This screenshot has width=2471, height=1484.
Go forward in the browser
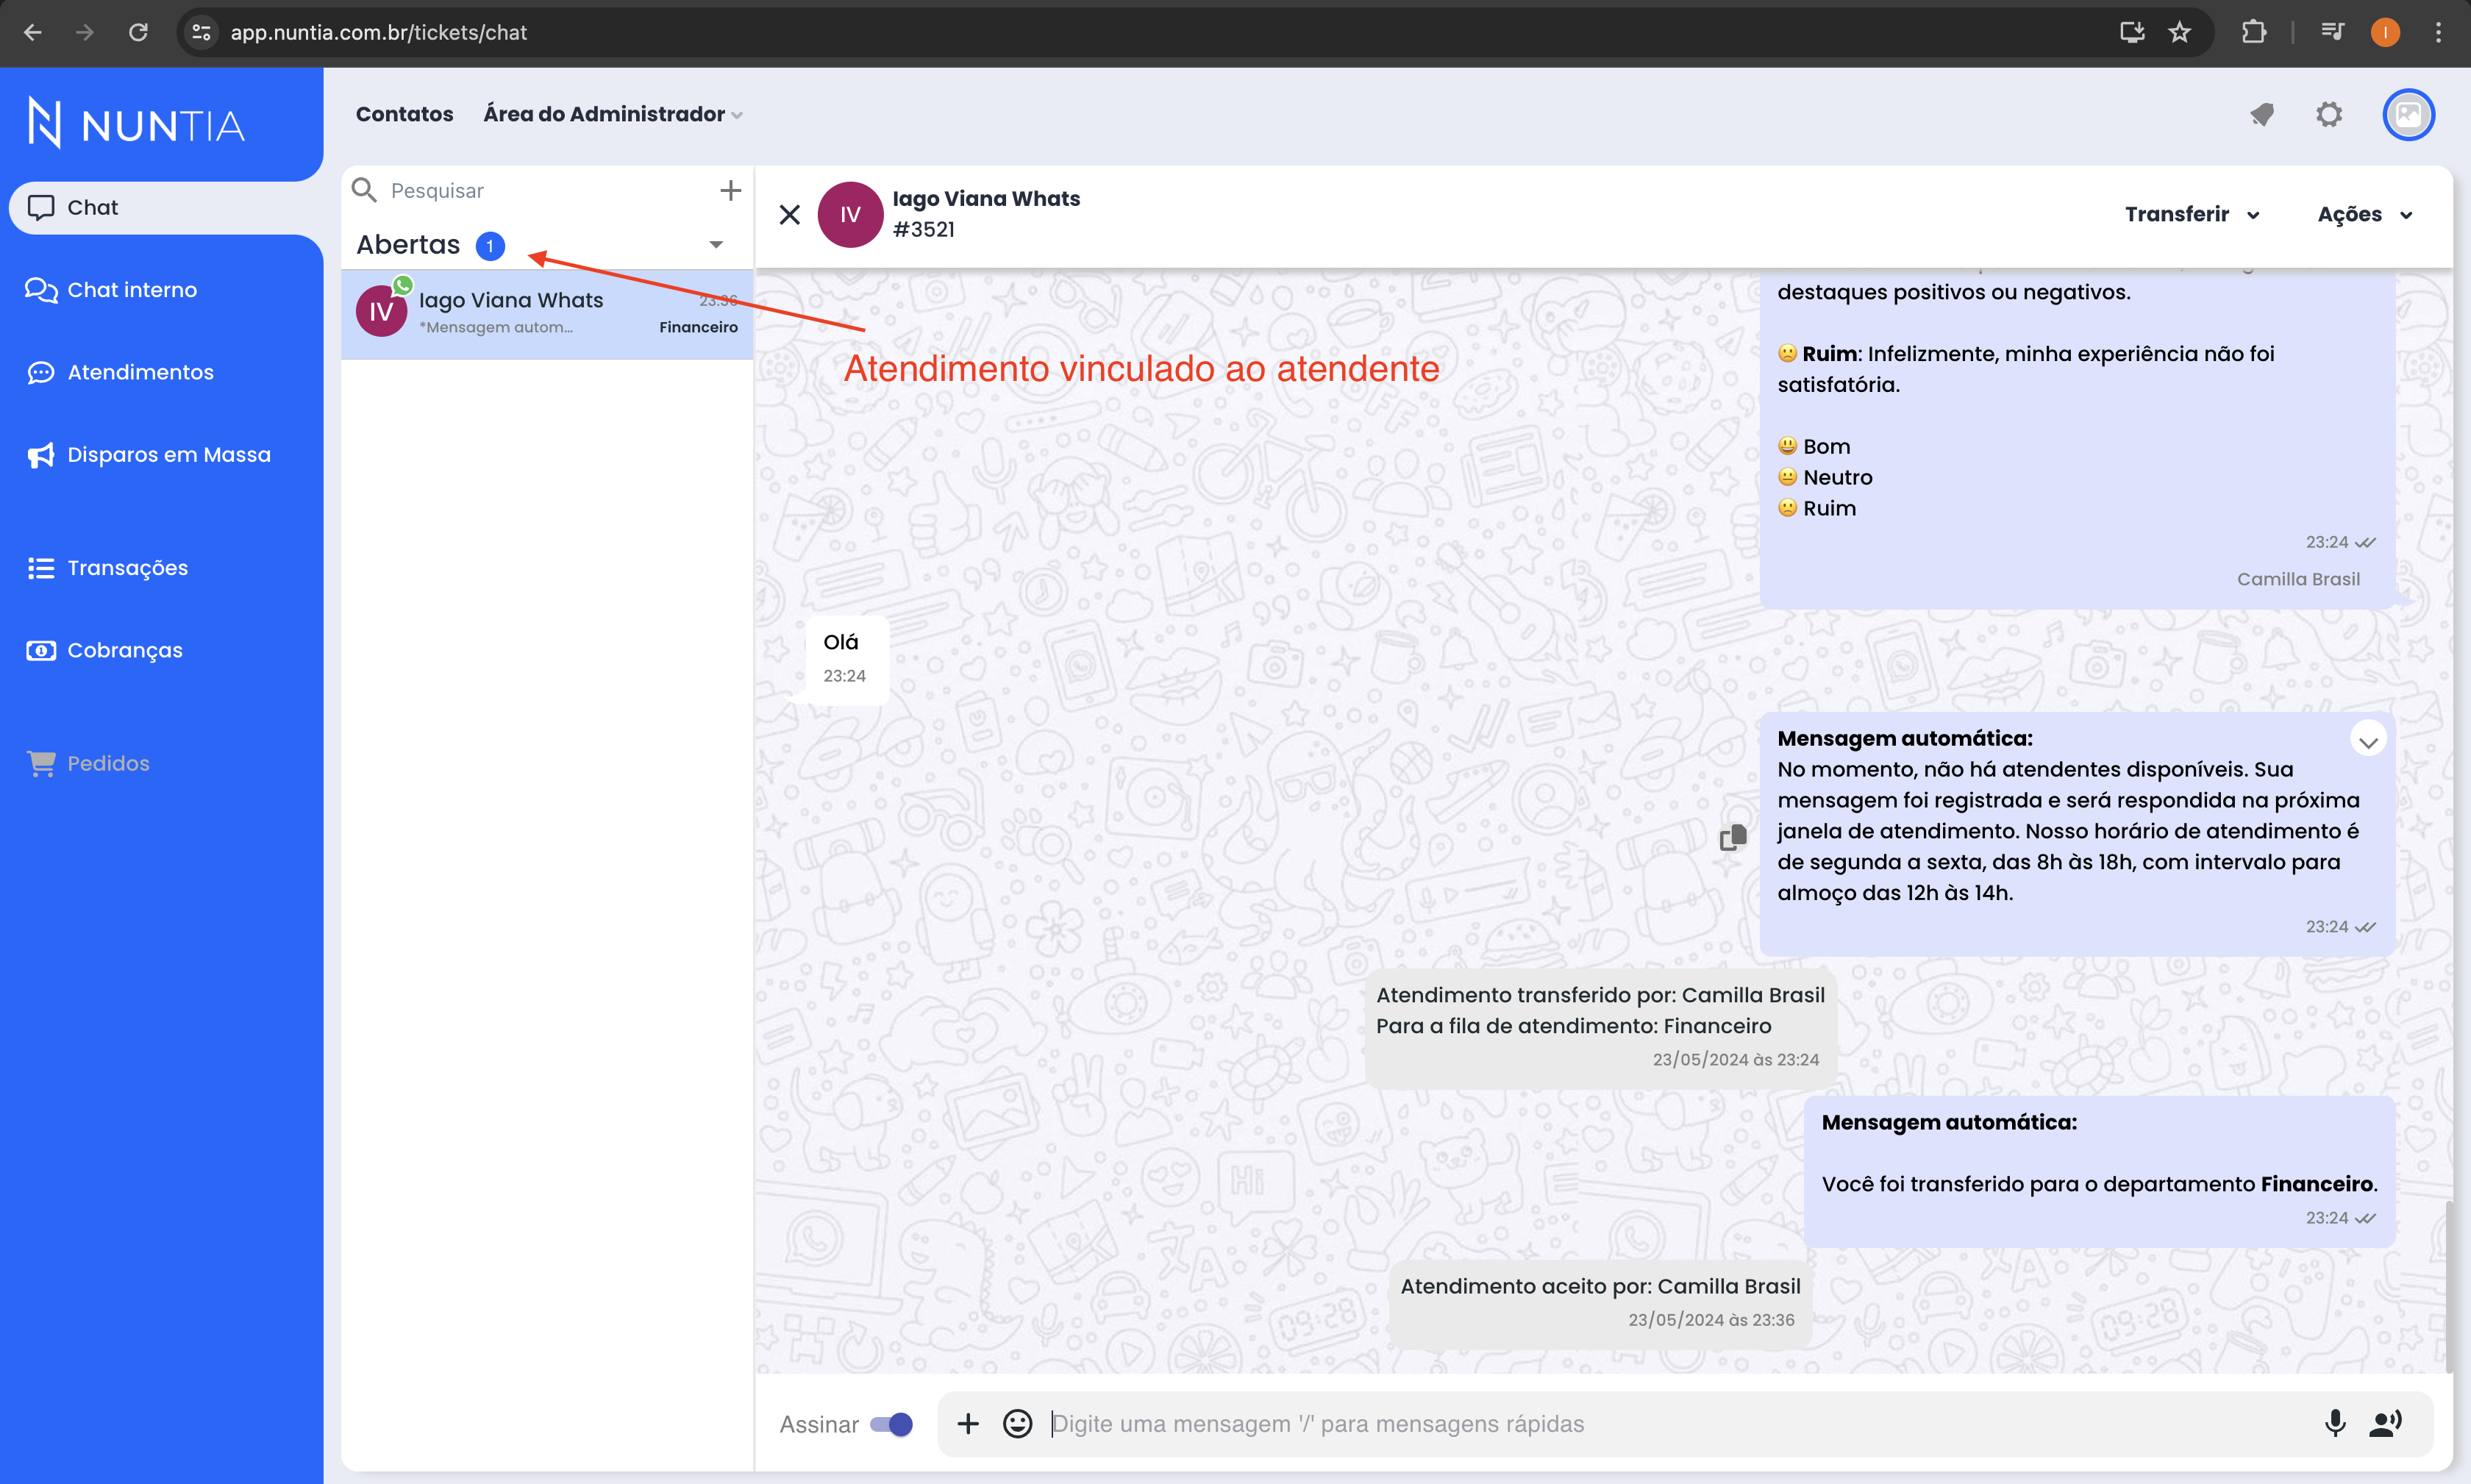85,32
